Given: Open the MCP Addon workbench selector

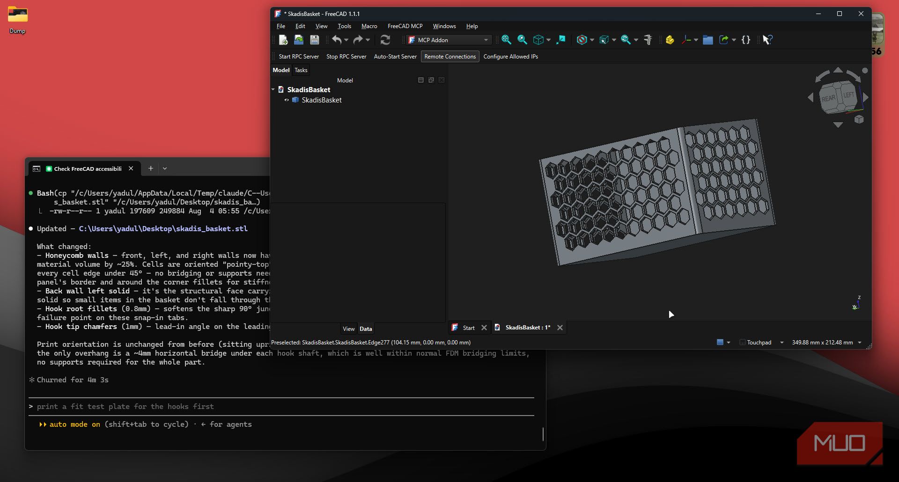Looking at the screenshot, I should coord(449,40).
